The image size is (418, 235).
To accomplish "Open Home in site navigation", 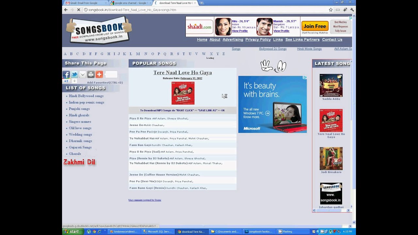I will [202, 39].
